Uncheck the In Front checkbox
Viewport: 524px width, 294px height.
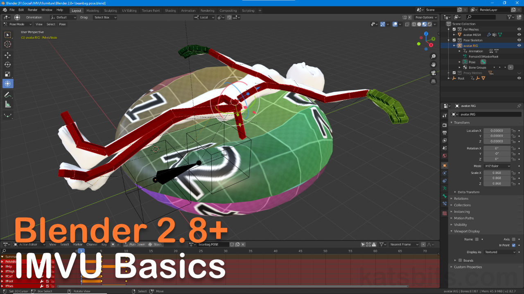[x=513, y=245]
